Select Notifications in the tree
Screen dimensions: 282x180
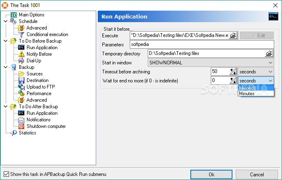[38, 120]
